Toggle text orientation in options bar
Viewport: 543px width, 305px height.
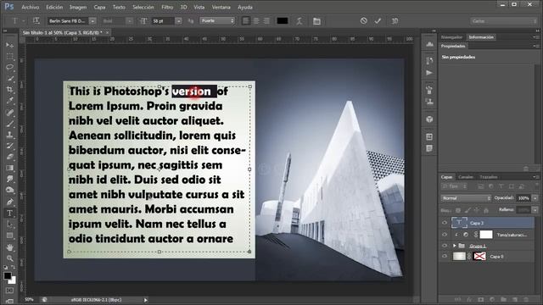coord(36,20)
